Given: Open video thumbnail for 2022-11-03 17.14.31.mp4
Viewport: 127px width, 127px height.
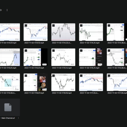Looking at the screenshot, I should (91, 32).
